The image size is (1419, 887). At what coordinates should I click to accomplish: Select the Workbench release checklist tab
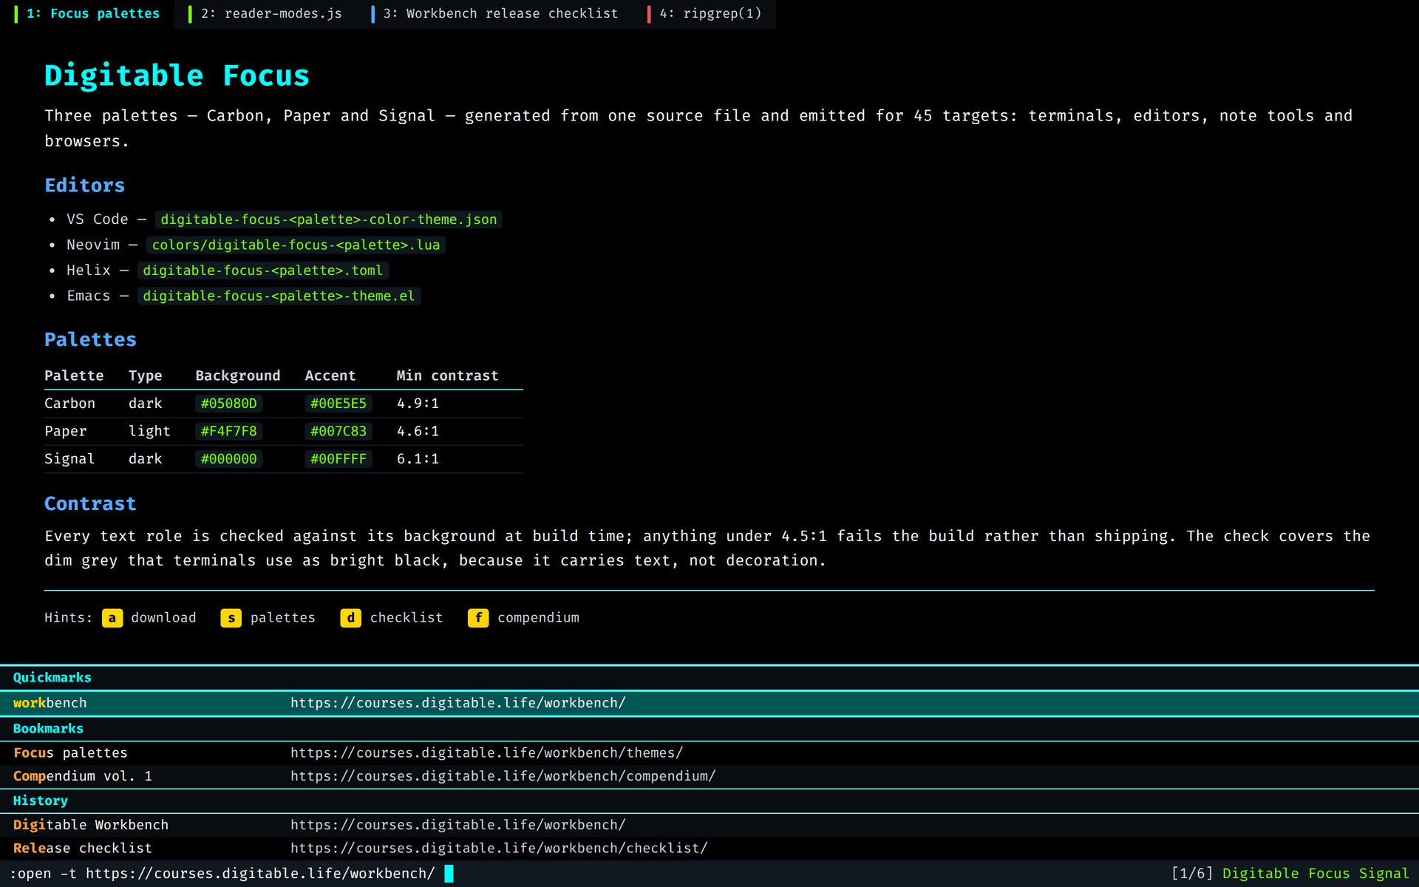(495, 13)
